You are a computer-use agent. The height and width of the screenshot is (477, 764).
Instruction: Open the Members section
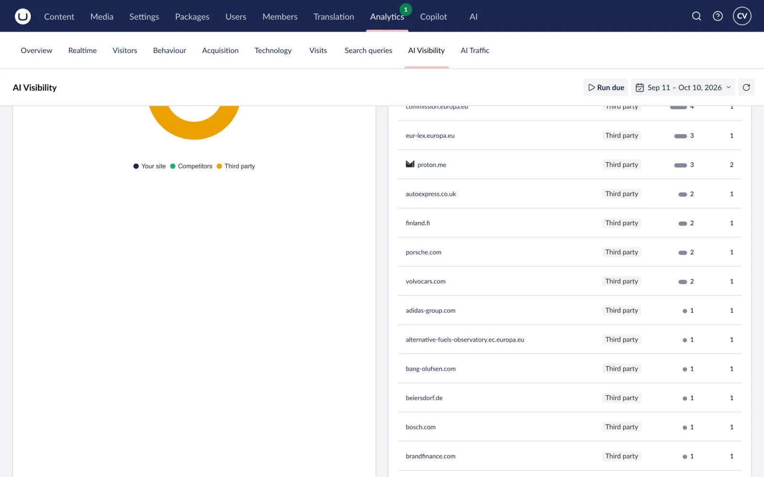click(280, 17)
